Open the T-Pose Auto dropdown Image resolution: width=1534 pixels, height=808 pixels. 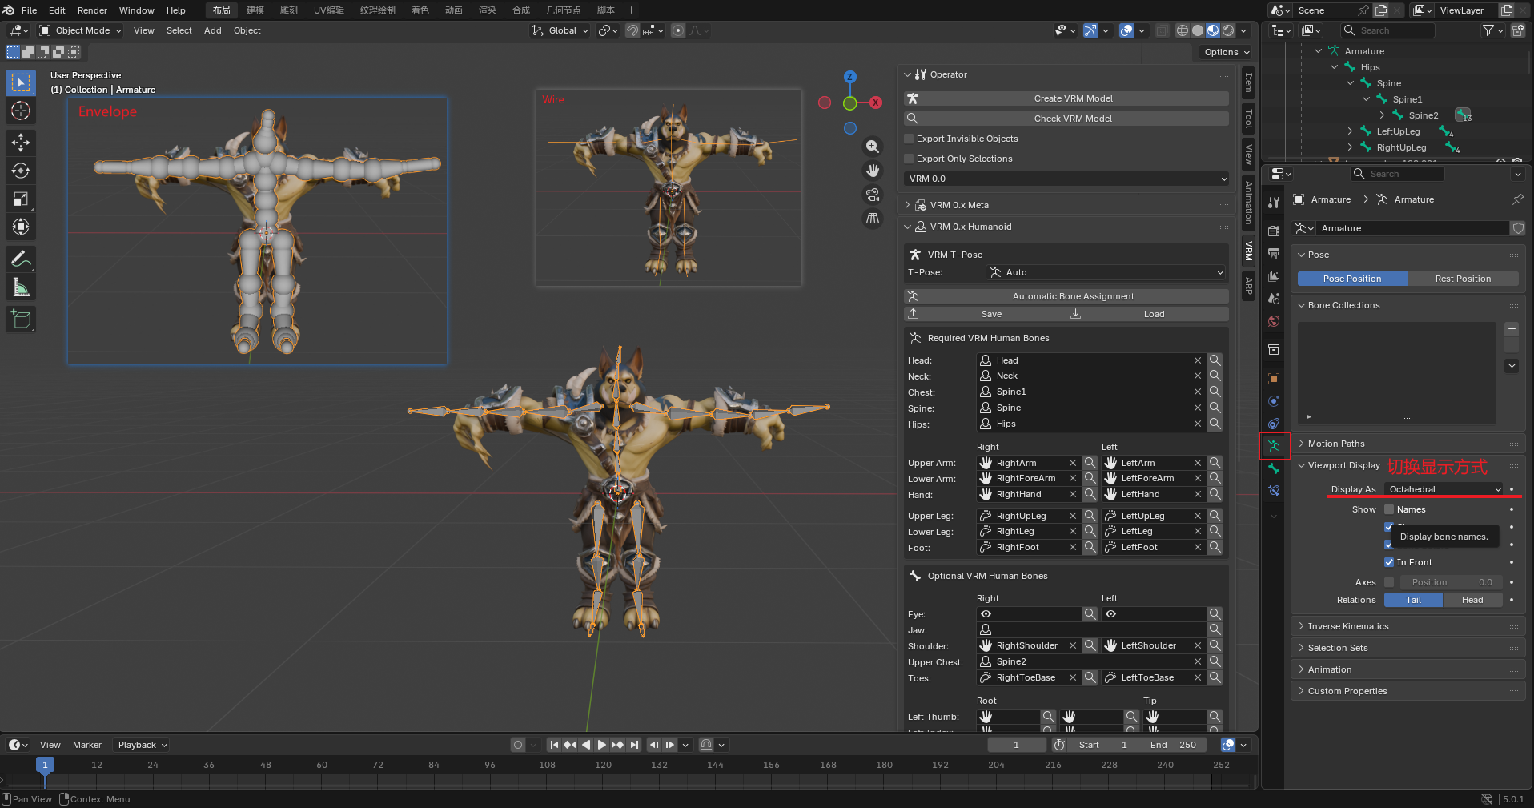pos(1106,272)
